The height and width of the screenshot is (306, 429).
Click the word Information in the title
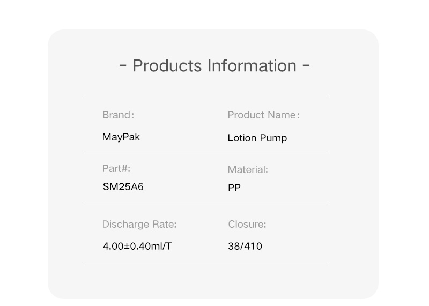point(252,65)
